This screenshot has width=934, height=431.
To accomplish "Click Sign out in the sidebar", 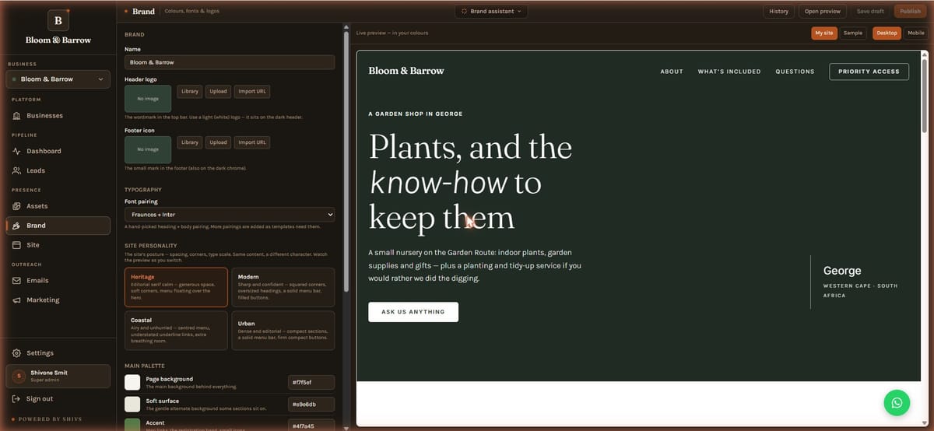I will click(58, 399).
